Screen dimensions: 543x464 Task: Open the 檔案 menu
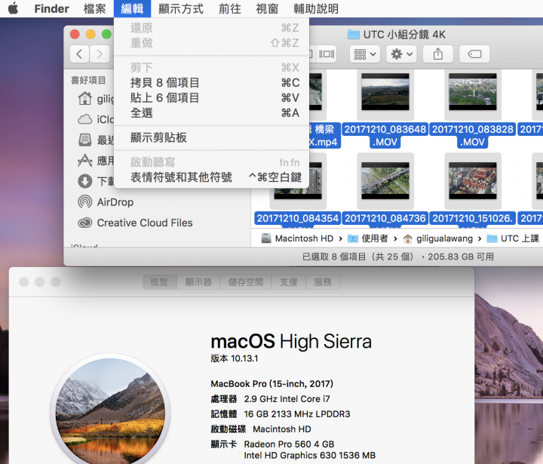click(94, 8)
